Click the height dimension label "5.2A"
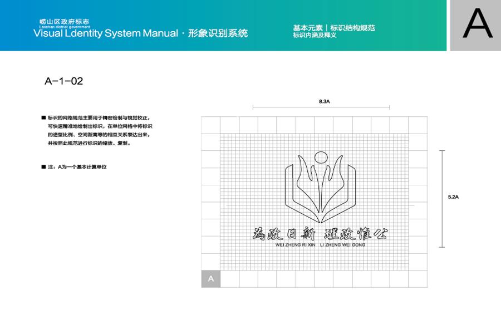Viewport: 501px width, 334px height. (x=453, y=197)
